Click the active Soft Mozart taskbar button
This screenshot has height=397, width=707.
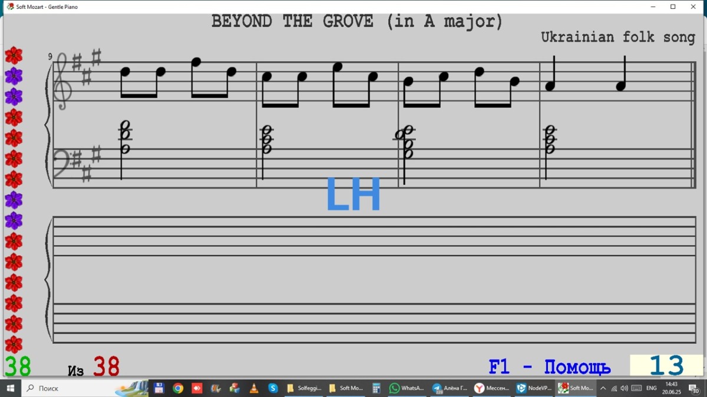[x=576, y=388]
